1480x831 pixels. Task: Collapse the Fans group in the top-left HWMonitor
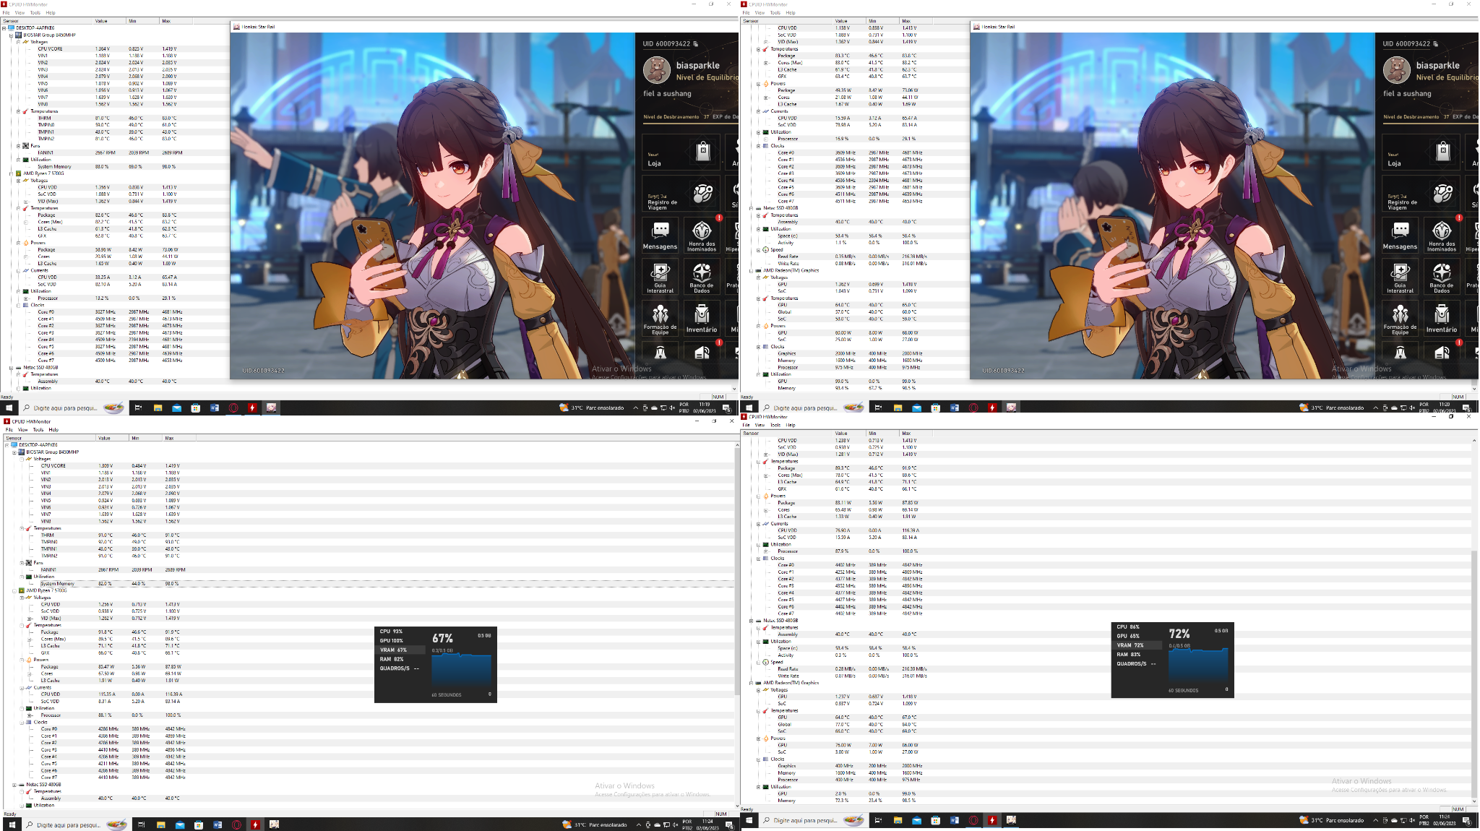pyautogui.click(x=19, y=146)
